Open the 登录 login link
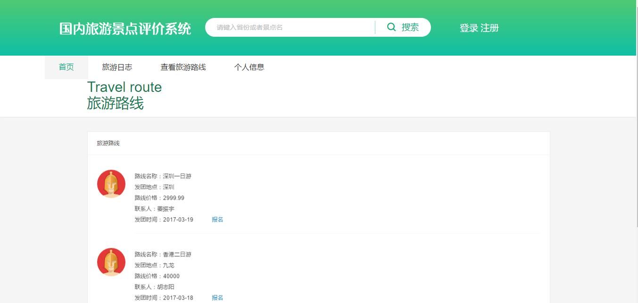This screenshot has height=303, width=638. [469, 28]
